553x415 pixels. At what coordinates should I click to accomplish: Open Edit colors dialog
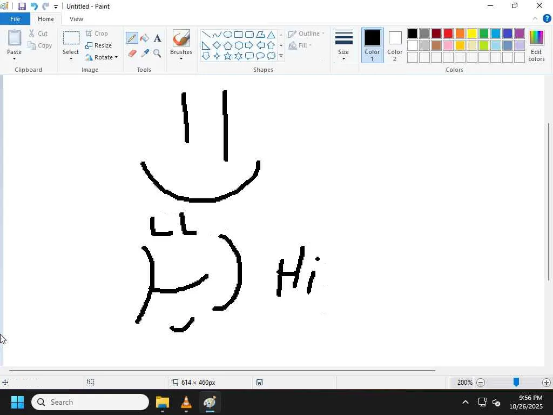point(536,46)
